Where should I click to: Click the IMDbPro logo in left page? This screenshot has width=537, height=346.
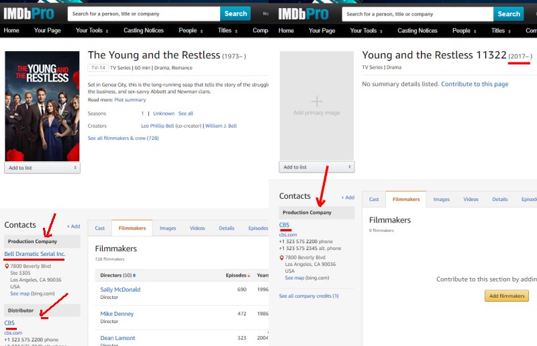pos(29,13)
